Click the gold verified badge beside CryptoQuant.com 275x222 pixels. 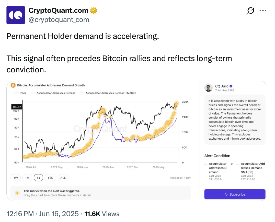[x=94, y=10]
